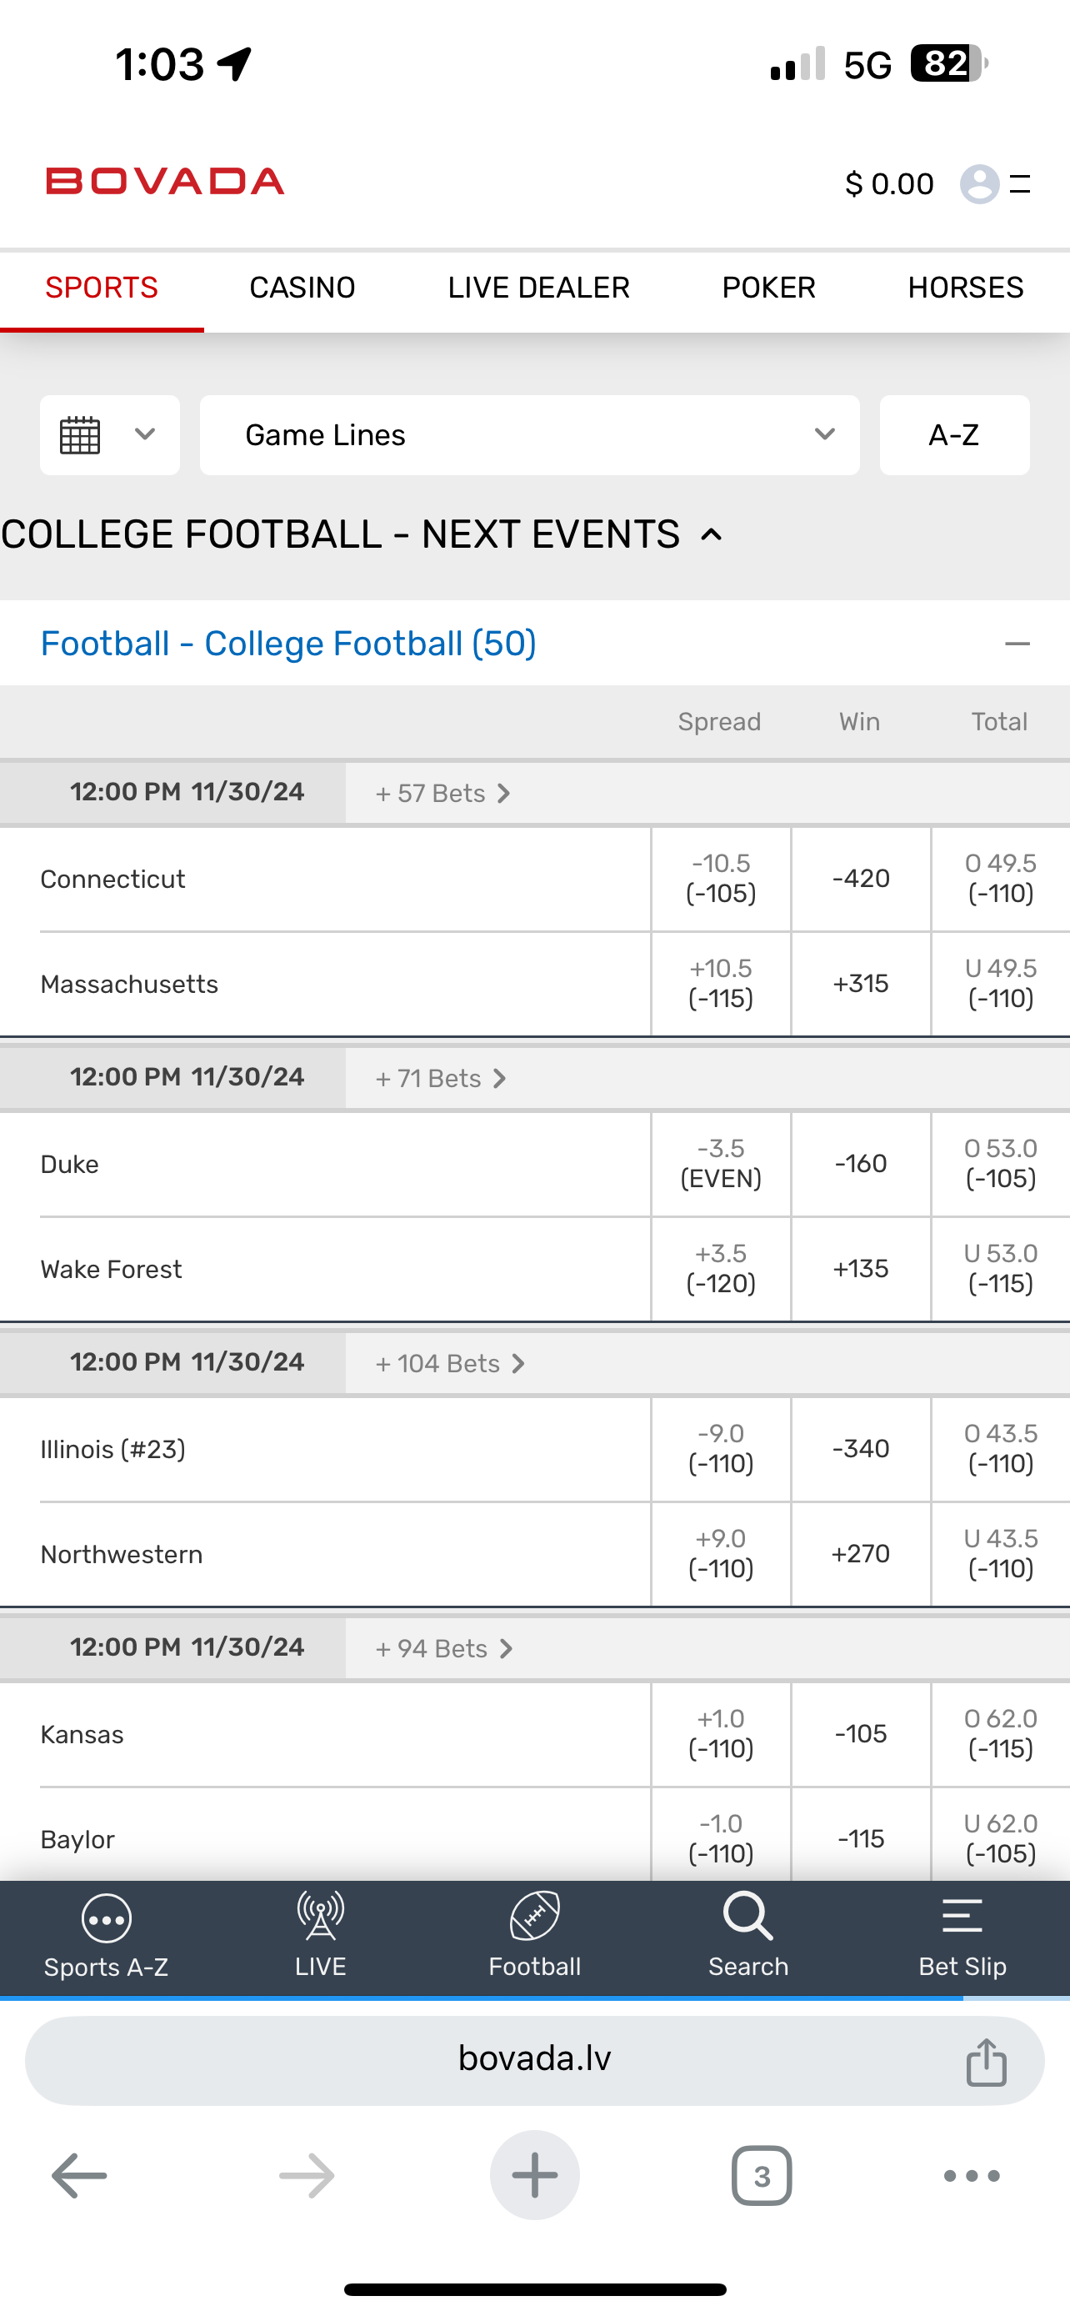Viewport: 1070px width, 2316px height.
Task: Open the user account profile icon
Action: 979,184
